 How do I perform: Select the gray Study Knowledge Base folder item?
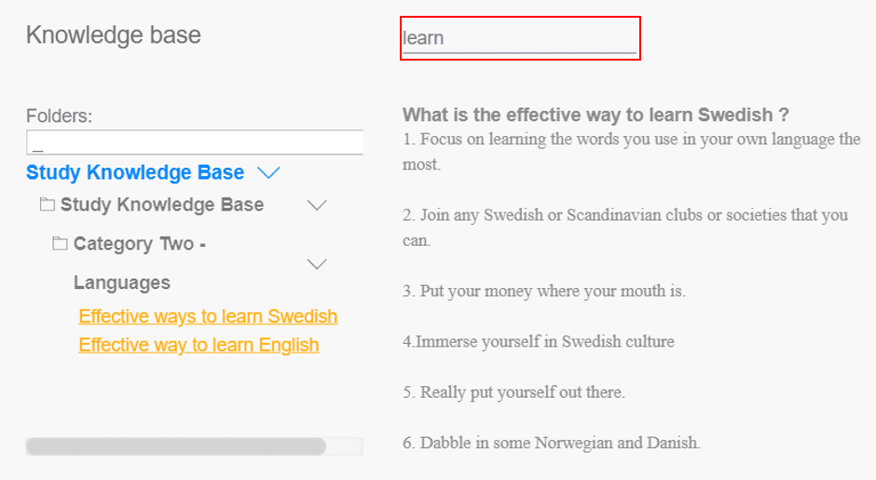coord(162,204)
